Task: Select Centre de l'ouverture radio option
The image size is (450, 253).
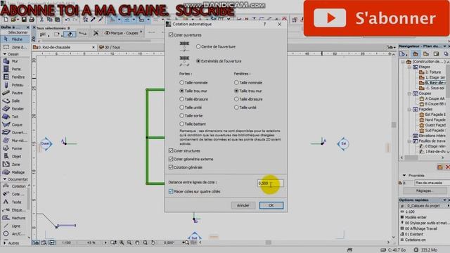Action: coord(198,46)
